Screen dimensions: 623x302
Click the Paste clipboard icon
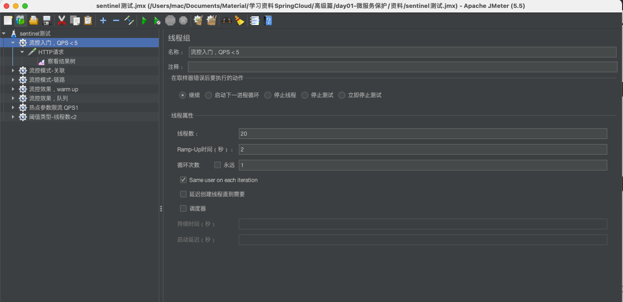point(87,20)
